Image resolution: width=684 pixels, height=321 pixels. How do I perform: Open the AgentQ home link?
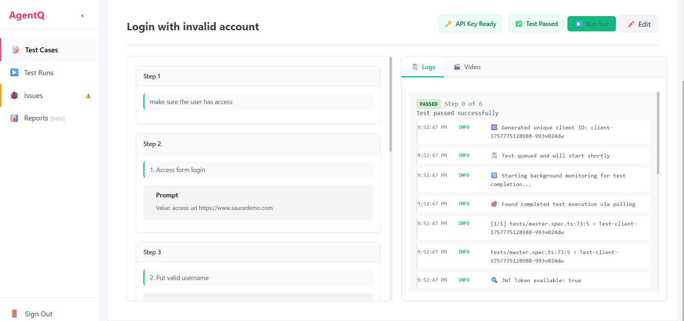(27, 15)
